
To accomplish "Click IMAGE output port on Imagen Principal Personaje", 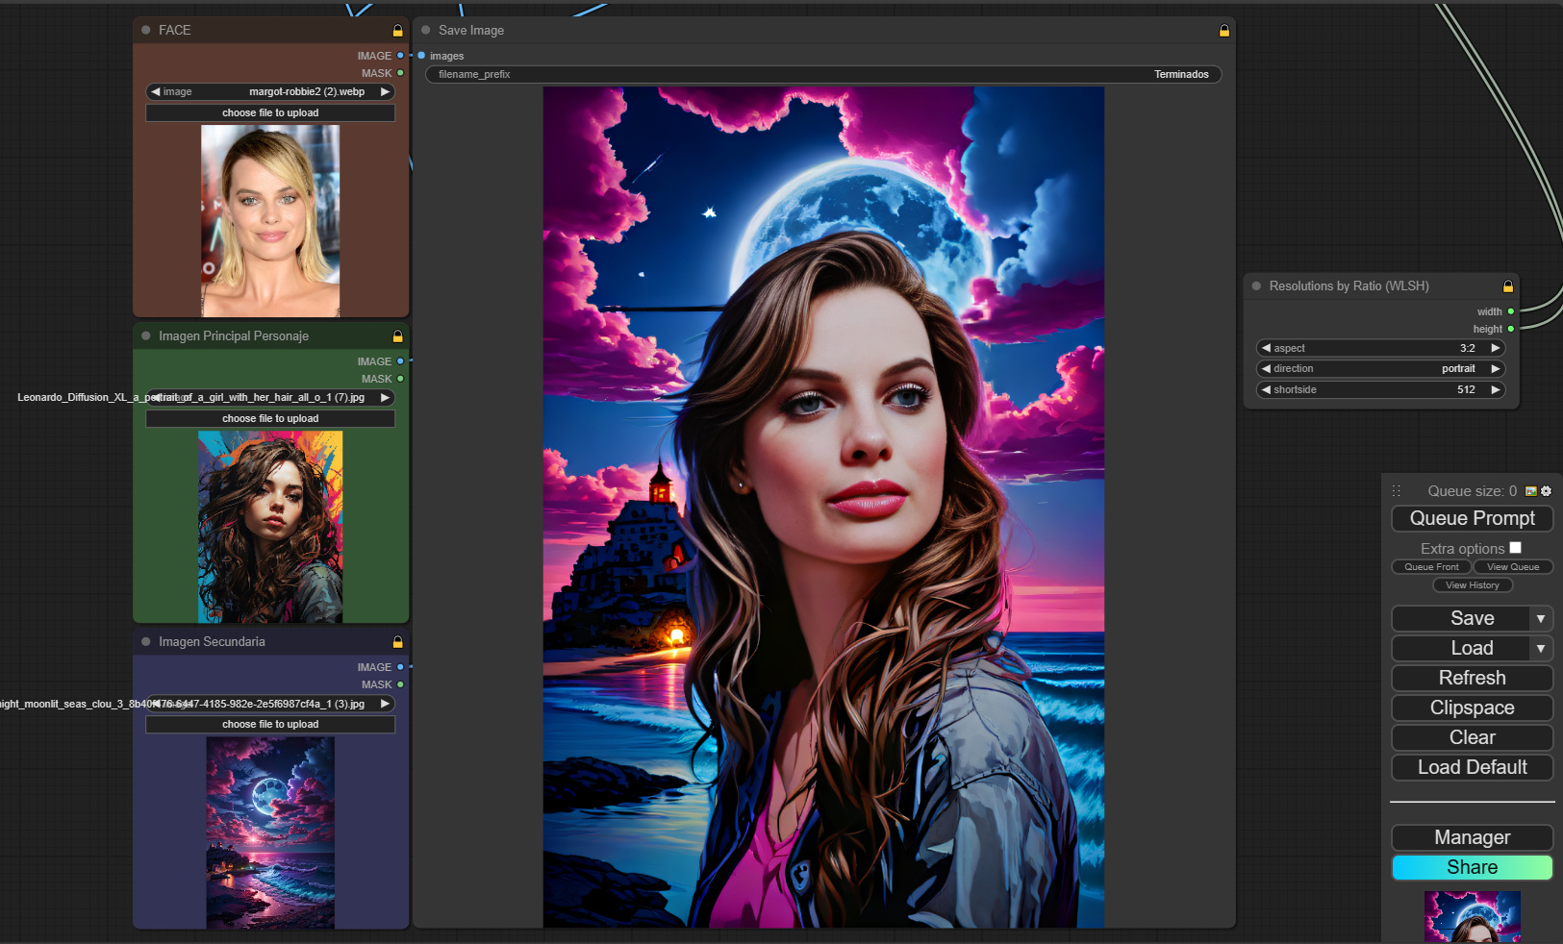I will coord(400,361).
